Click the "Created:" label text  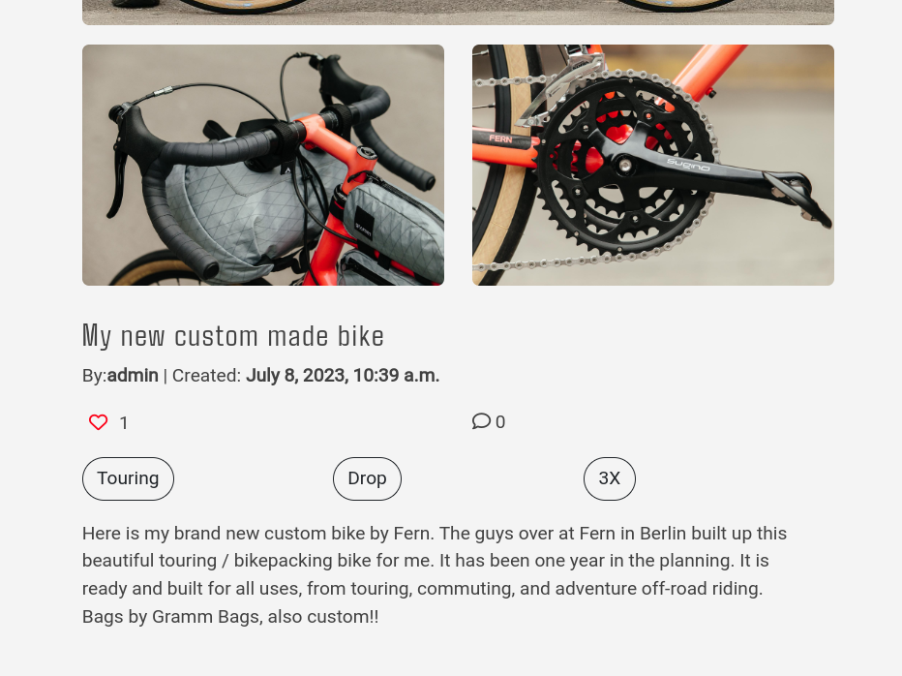(206, 376)
